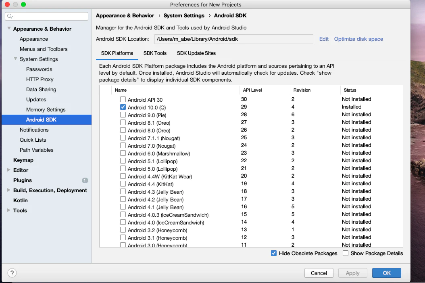
Task: Check the Android 9.0 (Pie) checkbox
Action: pos(123,115)
